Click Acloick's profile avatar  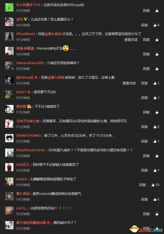(x=9, y=182)
